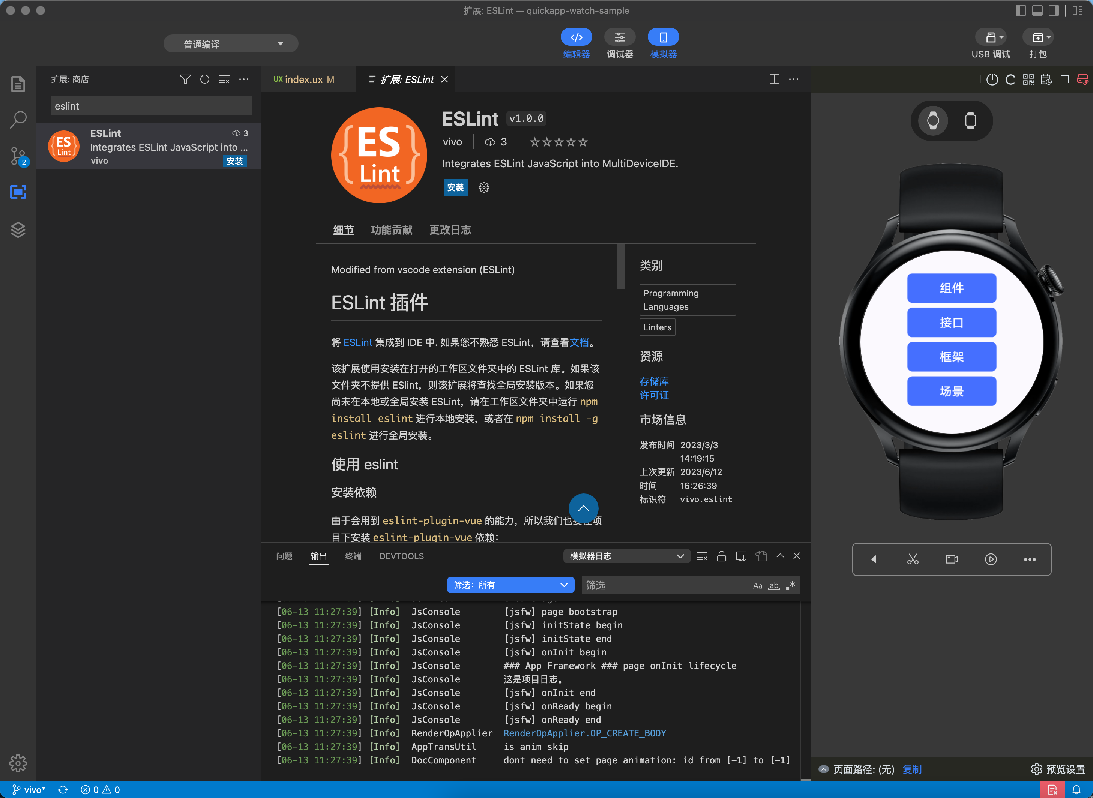Screen dimensions: 1093x798
Task: Open the USB 调试 dropdown arrow
Action: [x=1001, y=37]
